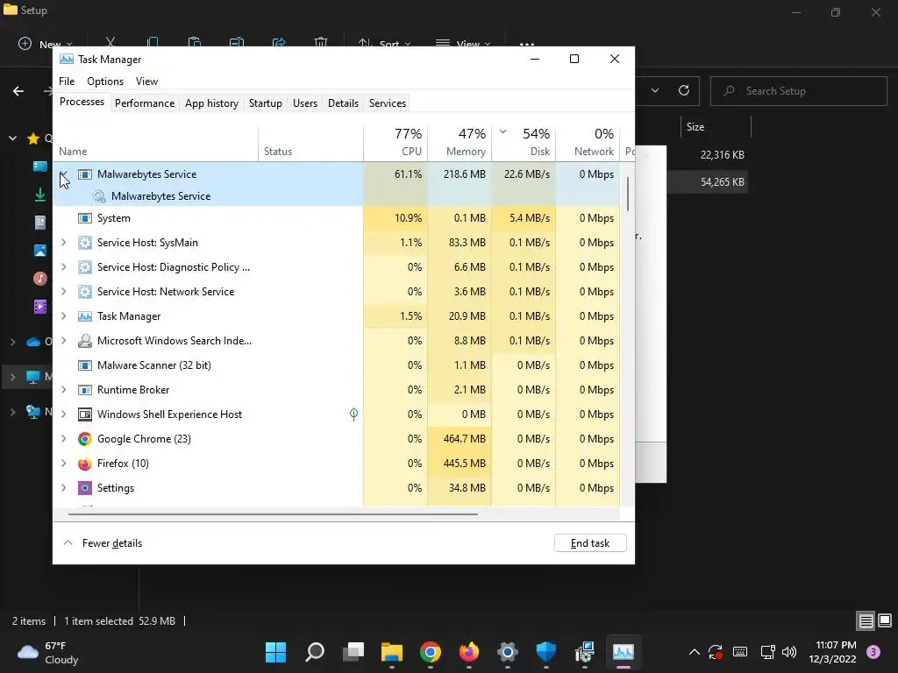Click the Malware Scanner (32 bit) icon
Screen dimensions: 898x673
point(85,365)
